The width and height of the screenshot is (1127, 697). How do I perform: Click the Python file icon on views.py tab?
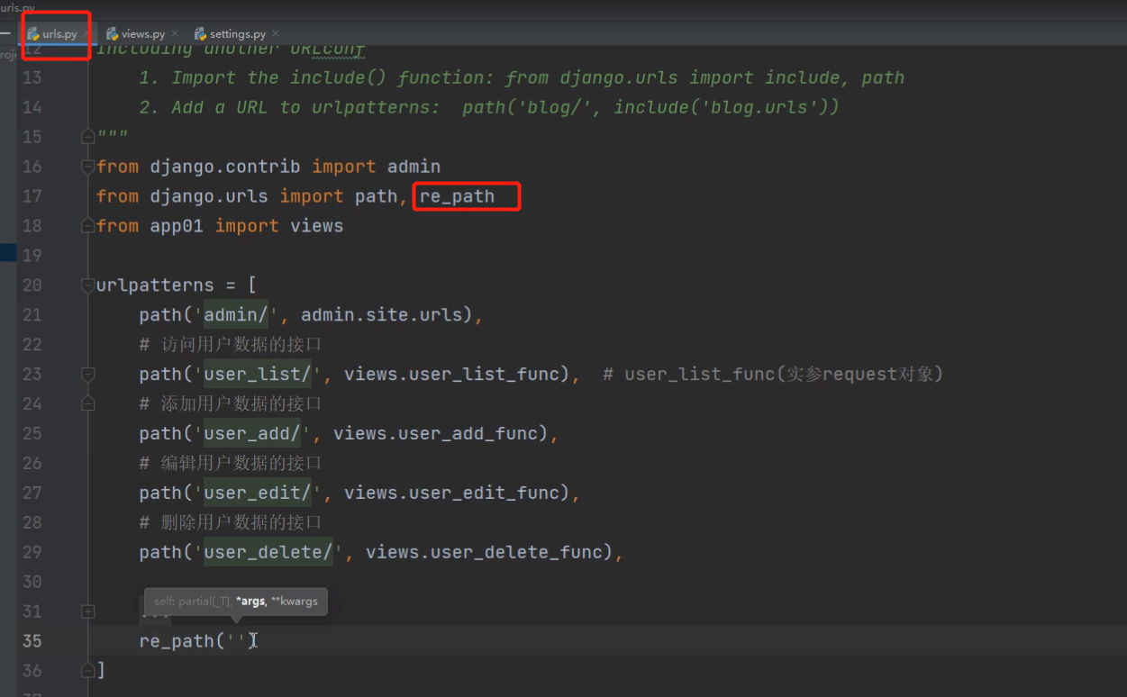(x=112, y=34)
